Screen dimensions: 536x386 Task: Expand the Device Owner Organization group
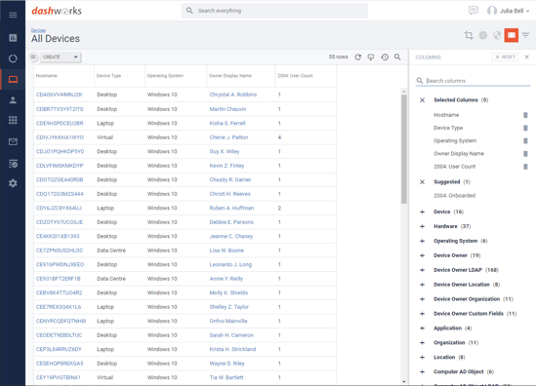(422, 299)
